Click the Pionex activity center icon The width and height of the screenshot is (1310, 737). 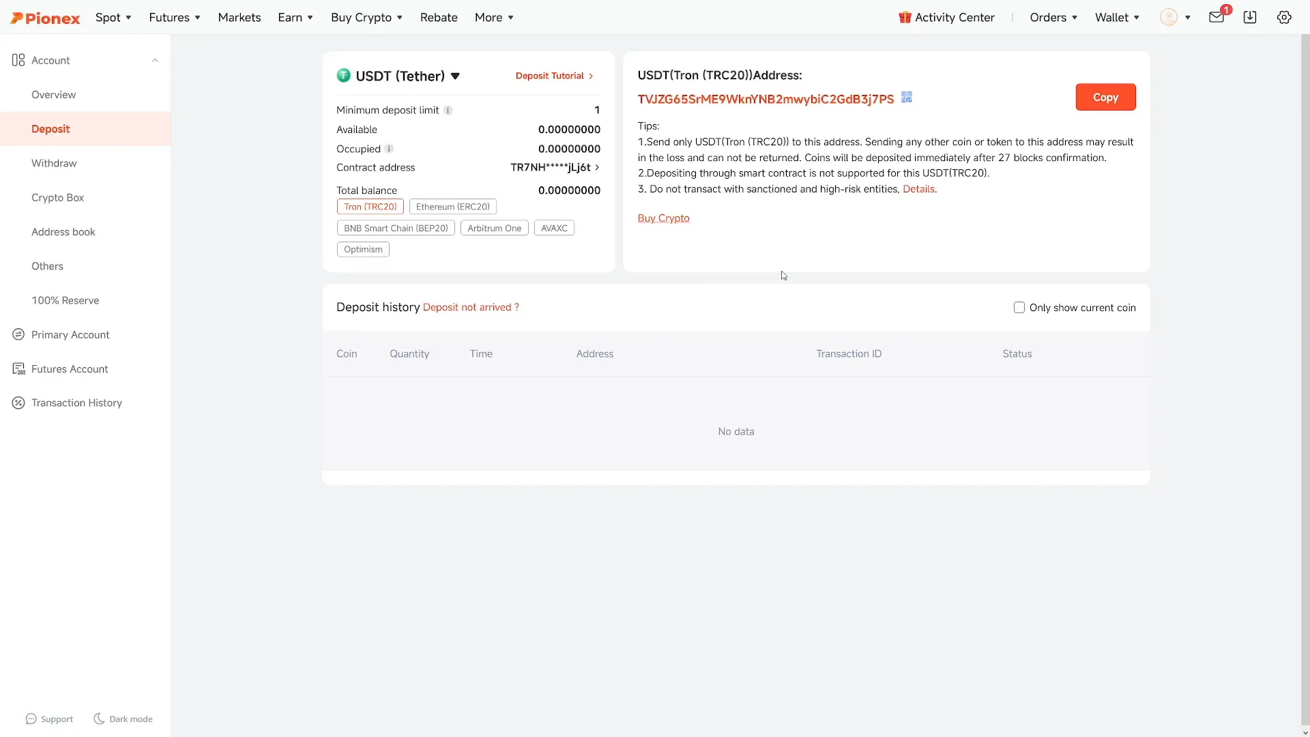click(903, 17)
